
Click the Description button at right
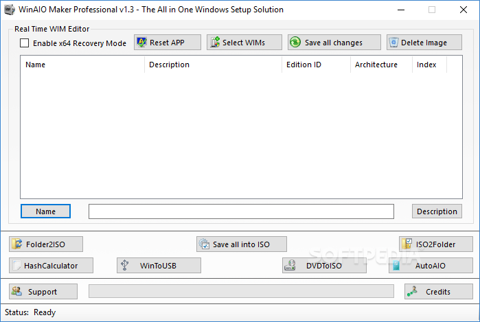437,211
